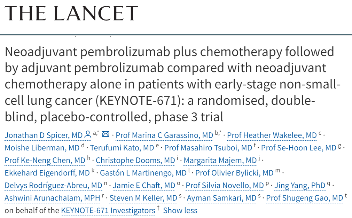Screen dimensions: 352x218
Task: Open Prof Ke-Neng Chen author info
Action: (45, 160)
